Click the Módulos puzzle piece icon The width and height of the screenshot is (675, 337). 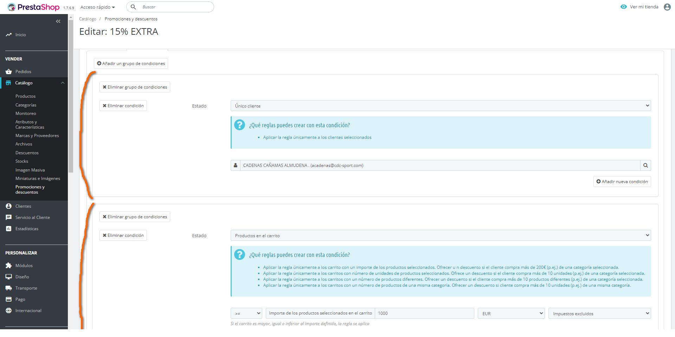[9, 266]
